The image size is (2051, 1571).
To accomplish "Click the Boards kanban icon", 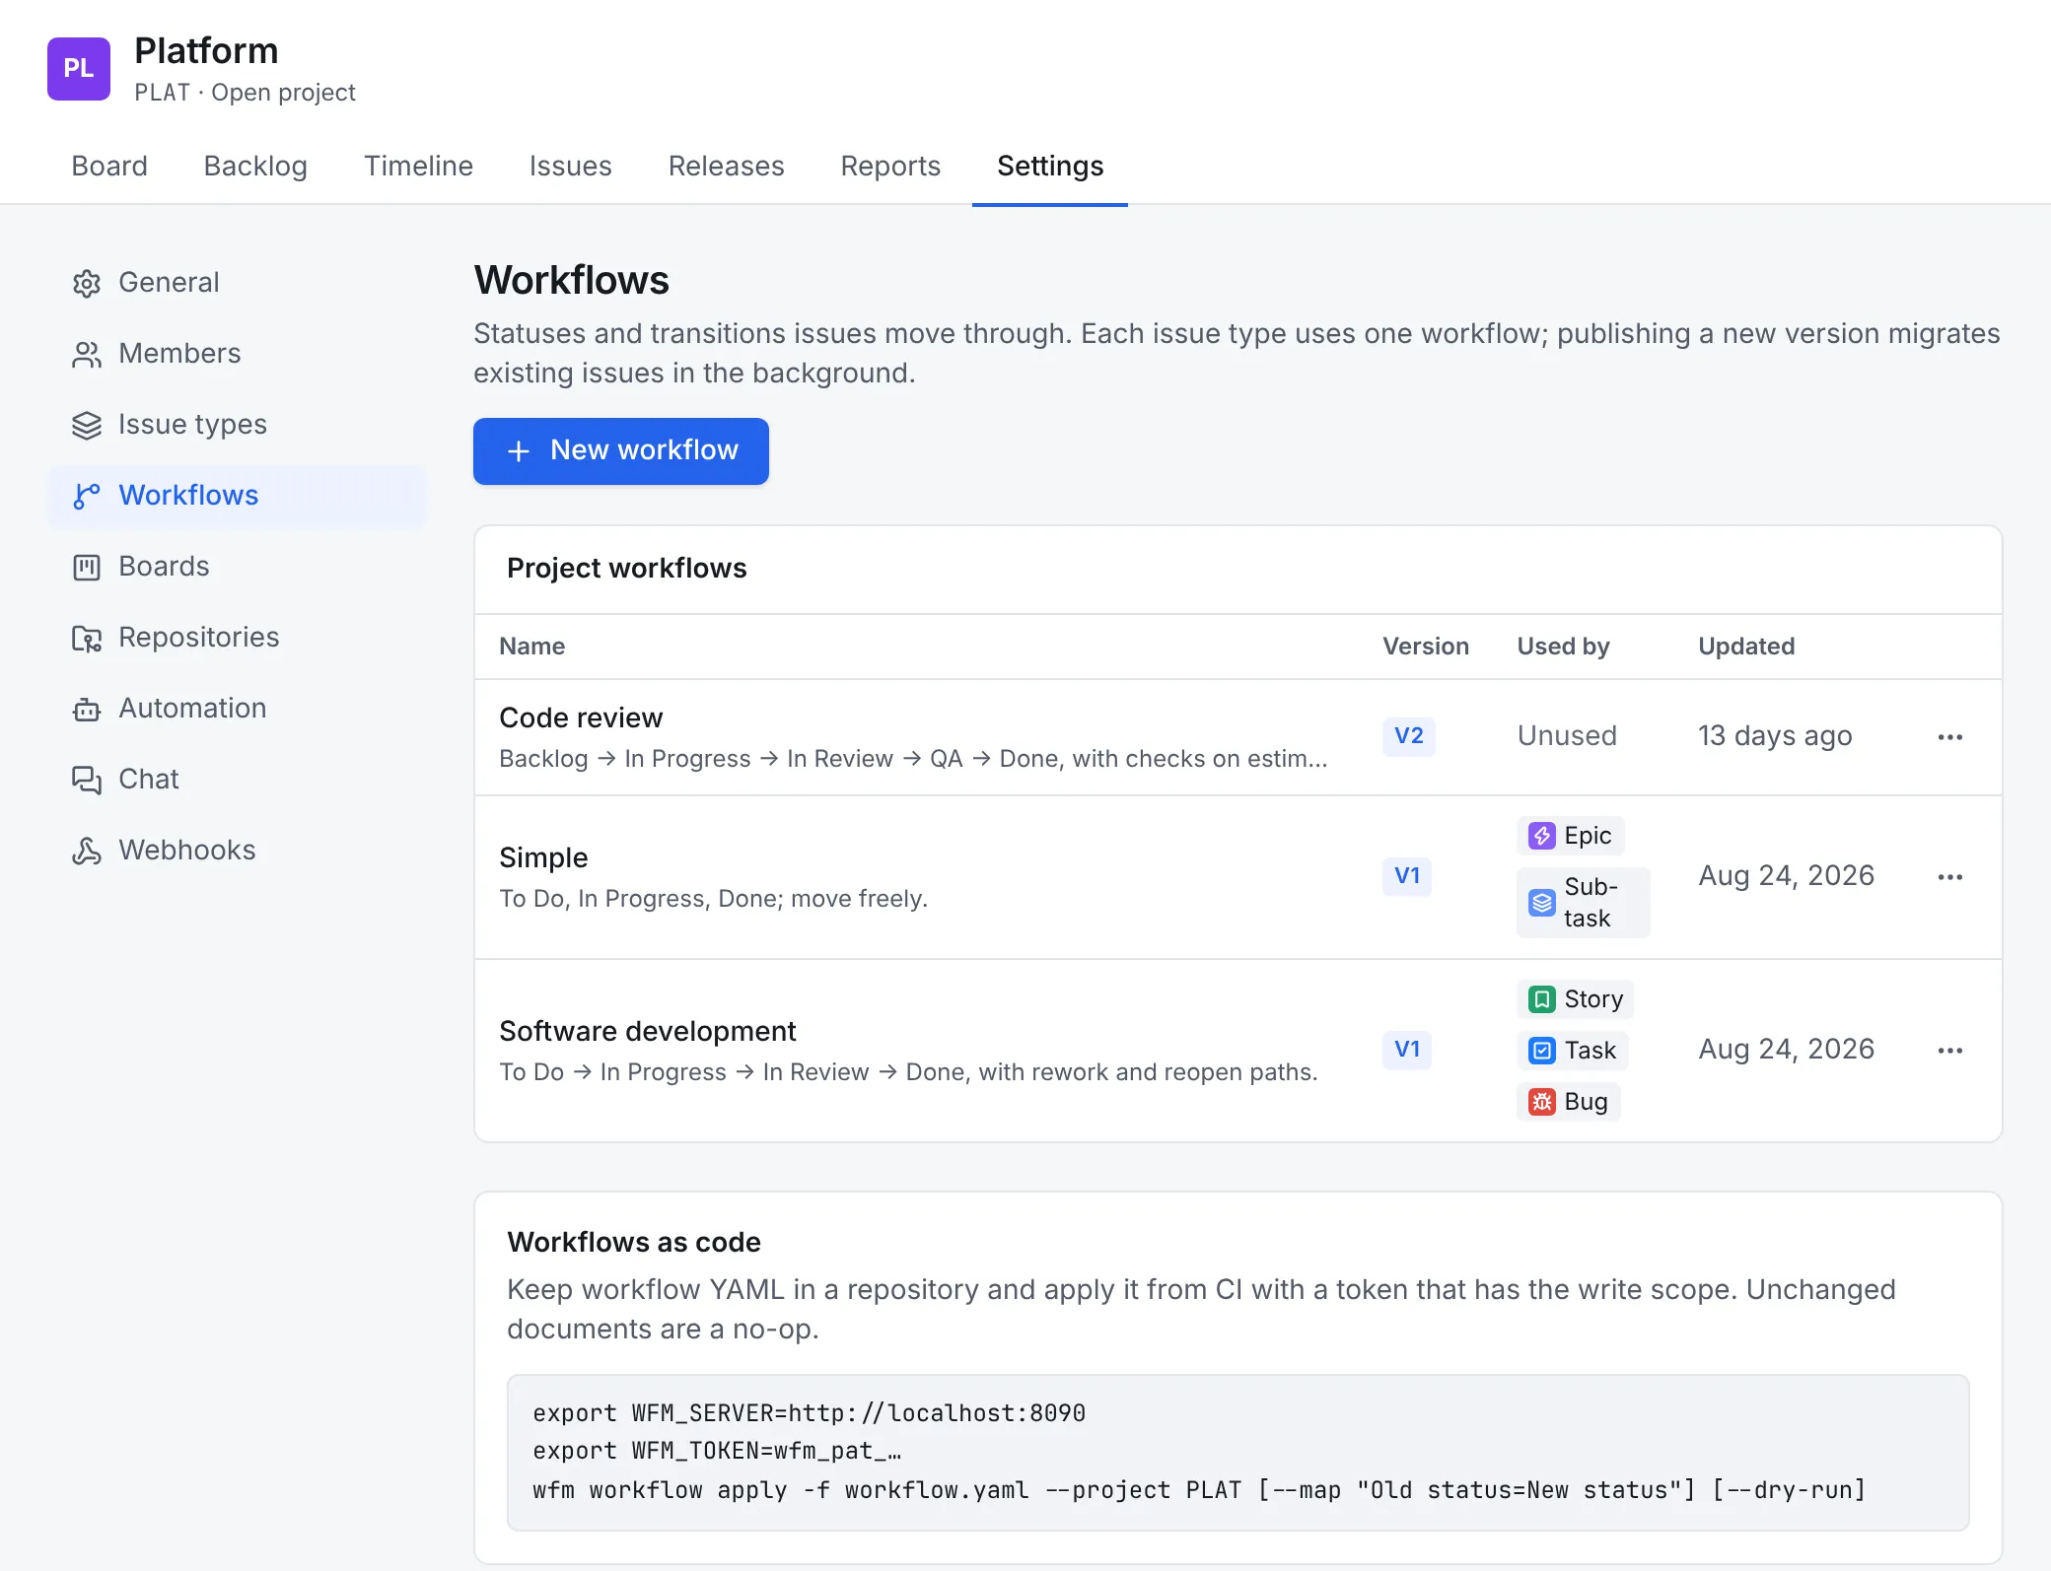I will 87,568.
